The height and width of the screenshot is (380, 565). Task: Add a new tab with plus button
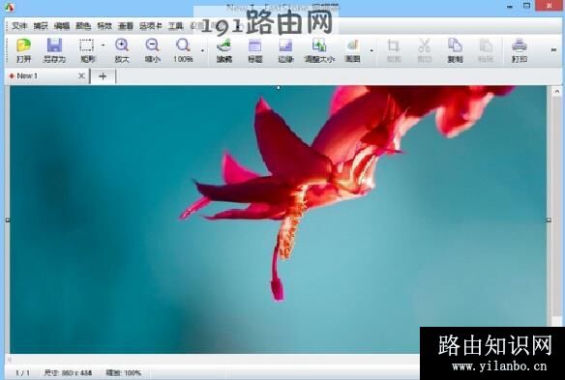coord(103,76)
